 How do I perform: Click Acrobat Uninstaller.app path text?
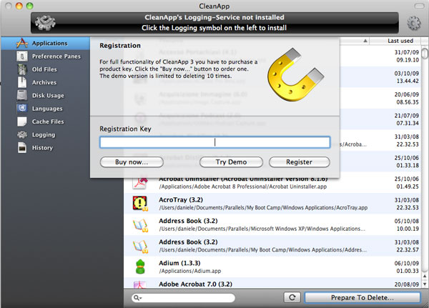click(x=242, y=187)
